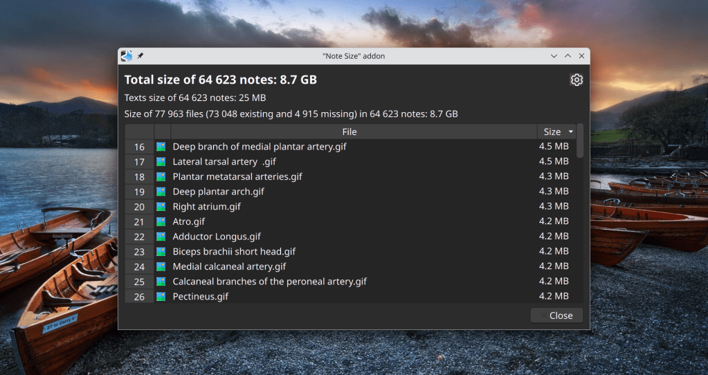The width and height of the screenshot is (708, 375).
Task: Select row number 24 header
Action: [139, 267]
